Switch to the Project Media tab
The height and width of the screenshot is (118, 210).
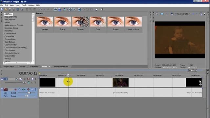[x=9, y=67]
